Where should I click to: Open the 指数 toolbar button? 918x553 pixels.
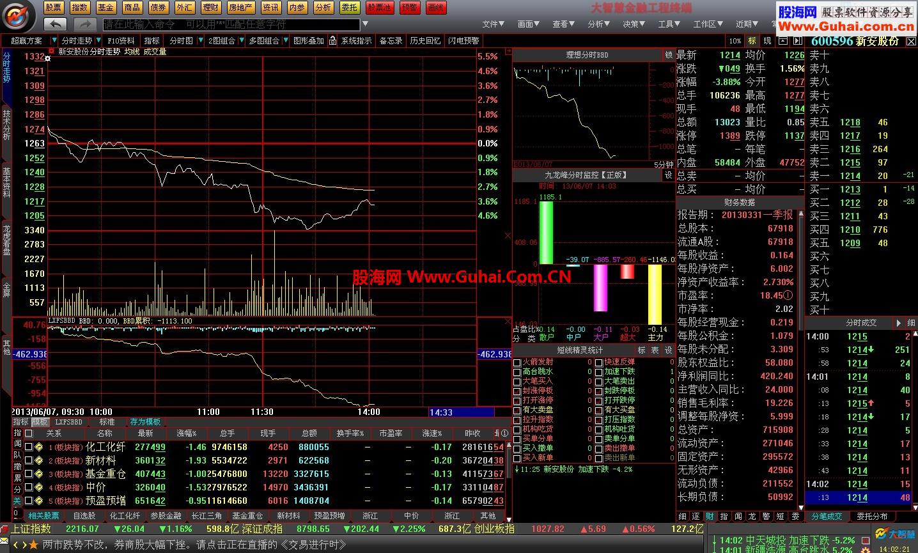pyautogui.click(x=79, y=8)
